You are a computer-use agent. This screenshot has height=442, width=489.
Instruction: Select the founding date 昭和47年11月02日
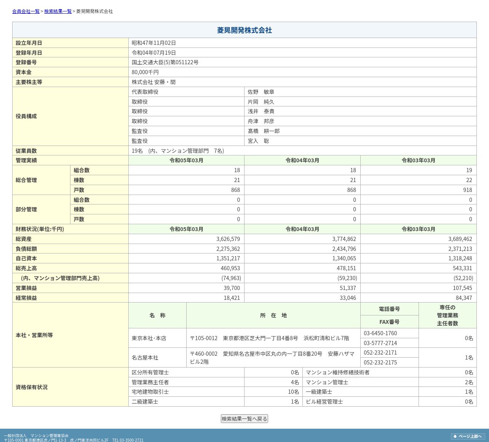tap(154, 43)
